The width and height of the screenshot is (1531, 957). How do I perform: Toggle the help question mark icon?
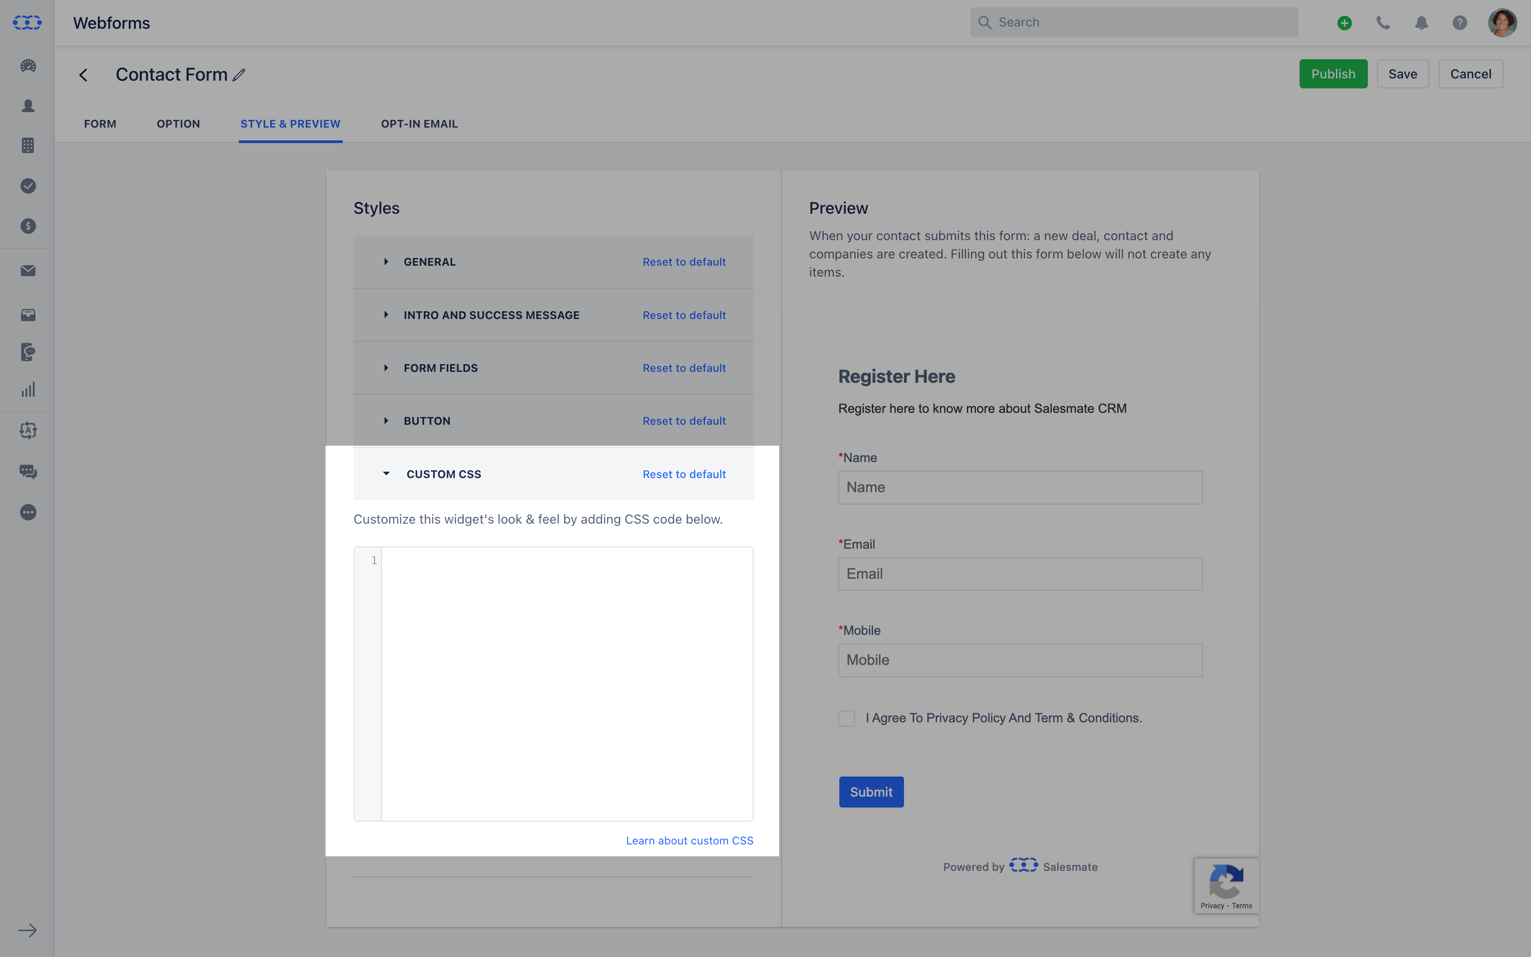1459,22
